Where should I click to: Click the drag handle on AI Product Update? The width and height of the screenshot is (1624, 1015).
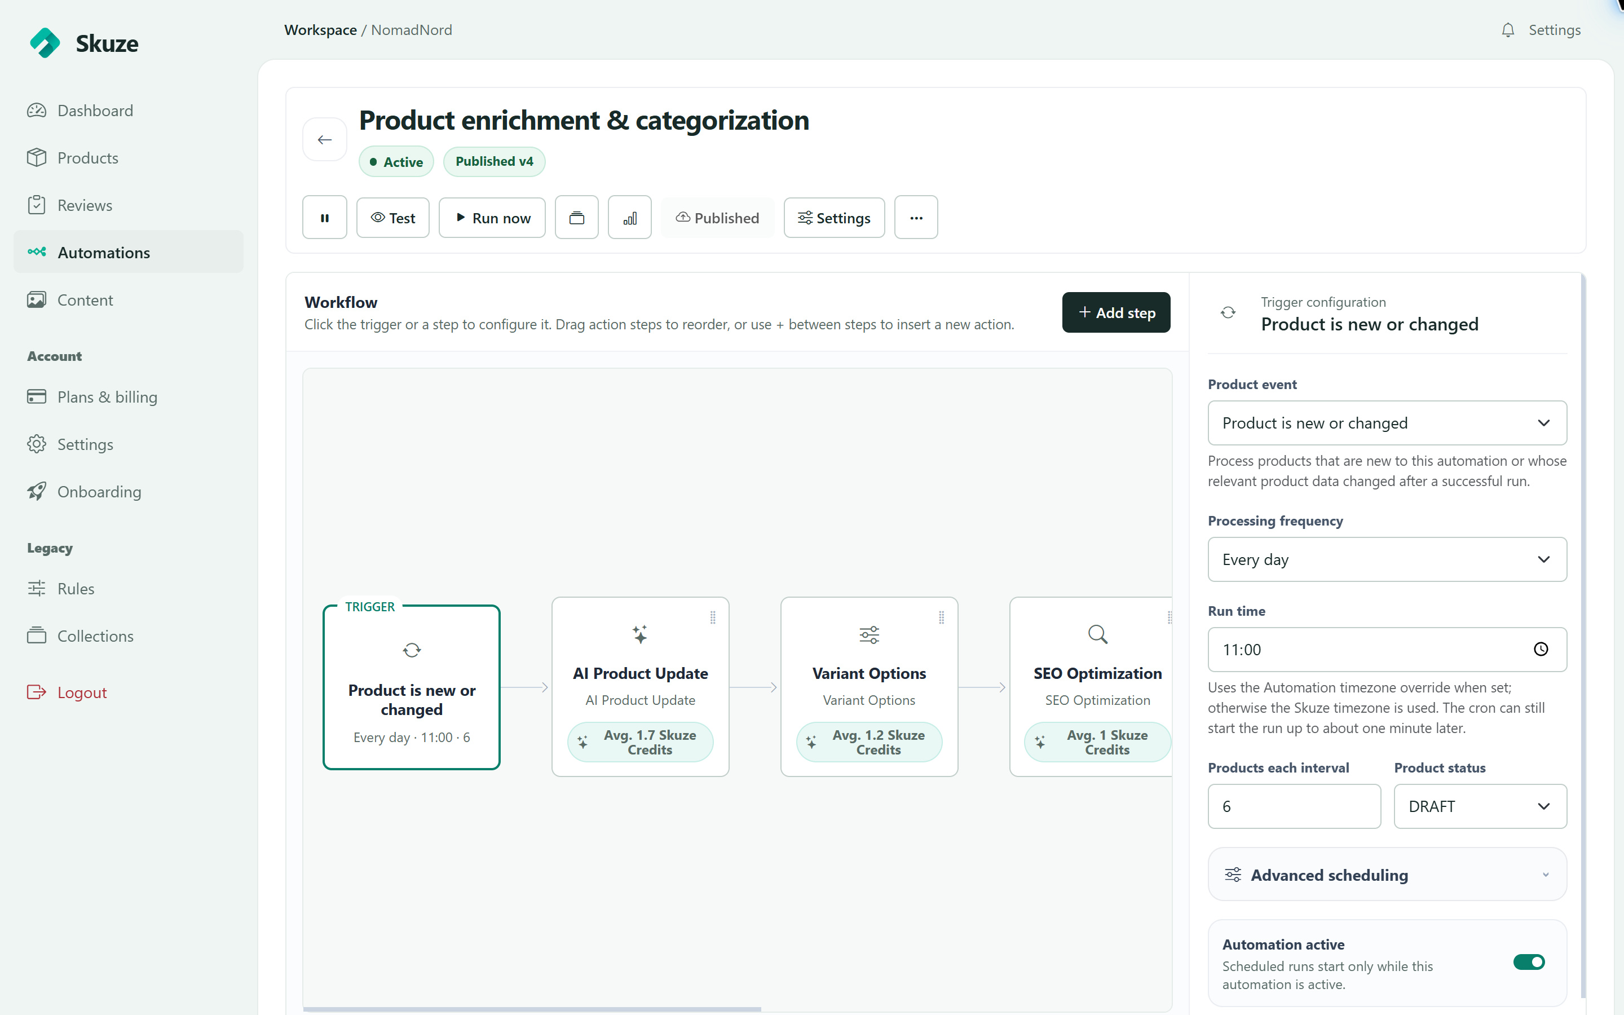[713, 617]
